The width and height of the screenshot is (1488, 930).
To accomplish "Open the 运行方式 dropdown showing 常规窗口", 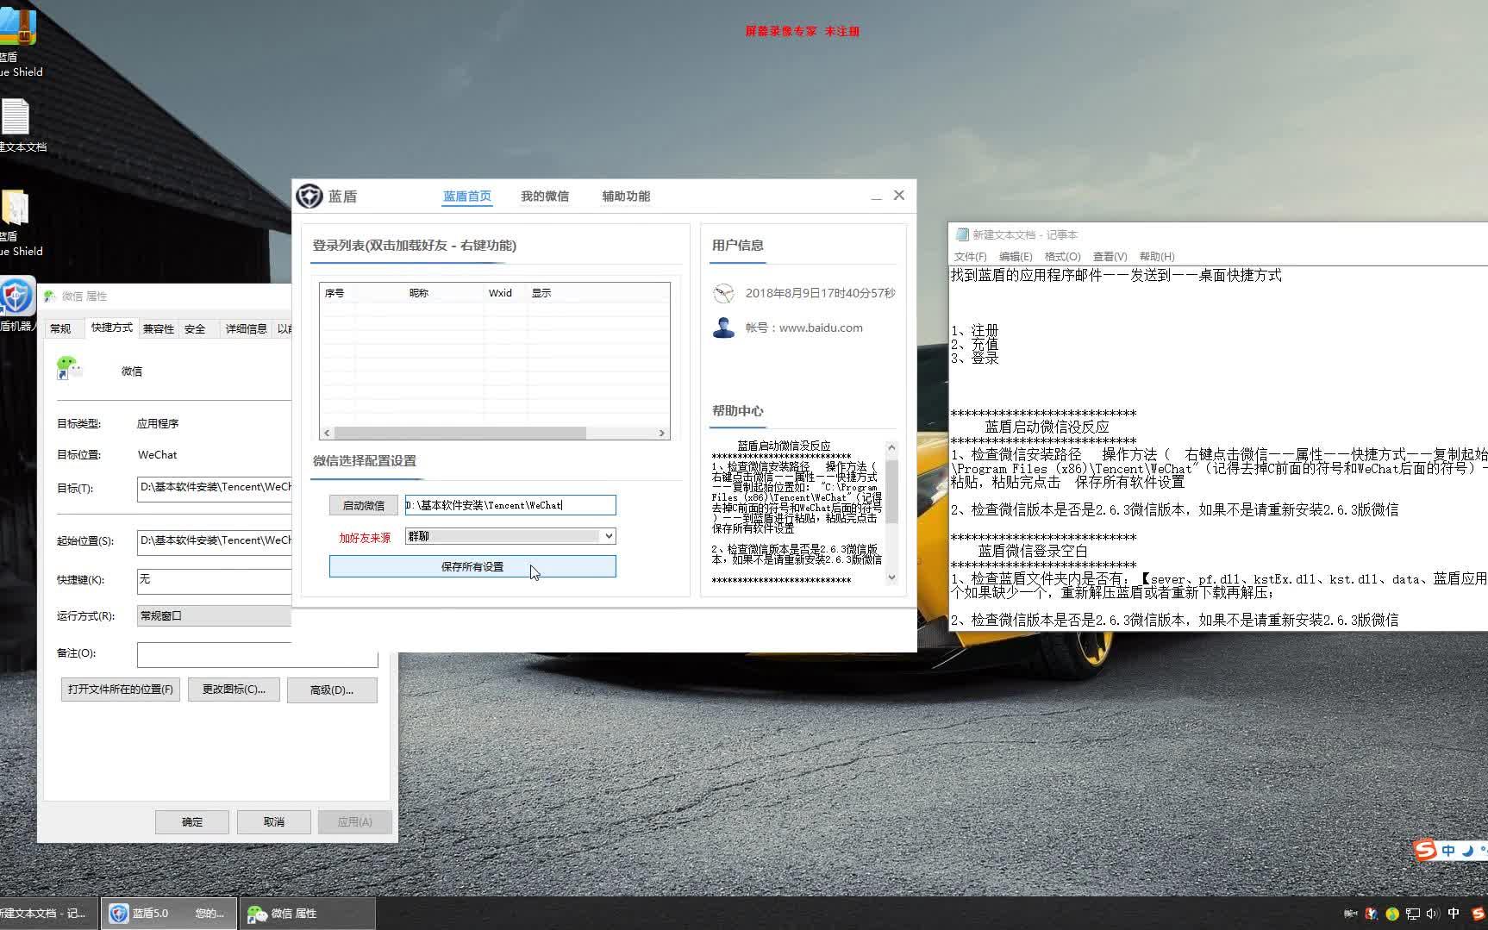I will 214,615.
